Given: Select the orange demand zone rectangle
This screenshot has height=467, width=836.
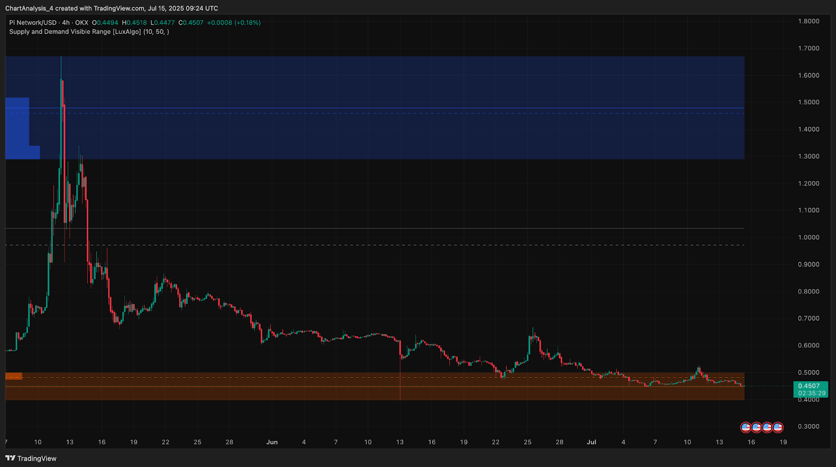Looking at the screenshot, I should (x=375, y=386).
